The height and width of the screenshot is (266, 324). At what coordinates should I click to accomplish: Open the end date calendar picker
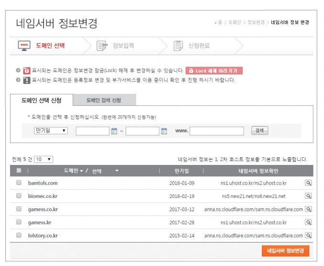[164, 131]
